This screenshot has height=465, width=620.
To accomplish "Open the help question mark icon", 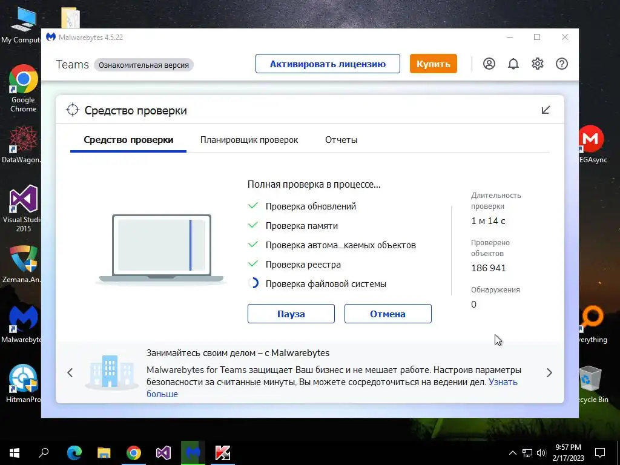I will point(561,64).
